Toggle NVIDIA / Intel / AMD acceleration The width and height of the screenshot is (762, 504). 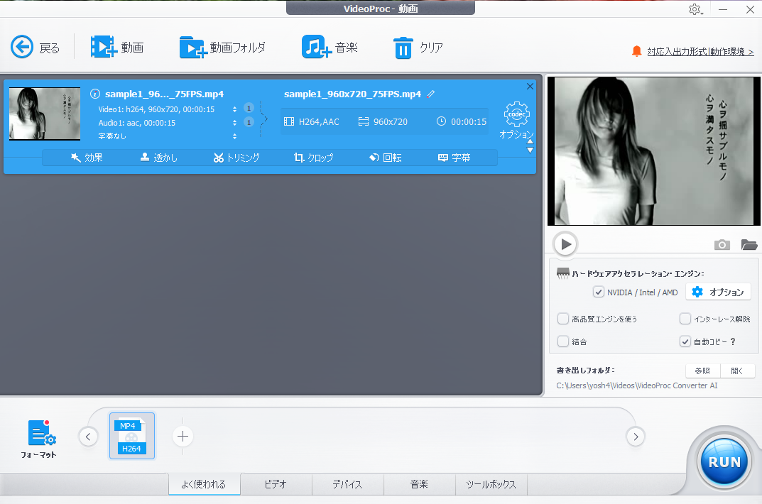pyautogui.click(x=598, y=292)
